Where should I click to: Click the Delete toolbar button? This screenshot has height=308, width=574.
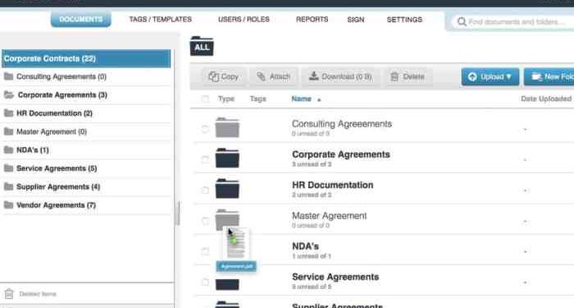[x=408, y=76]
